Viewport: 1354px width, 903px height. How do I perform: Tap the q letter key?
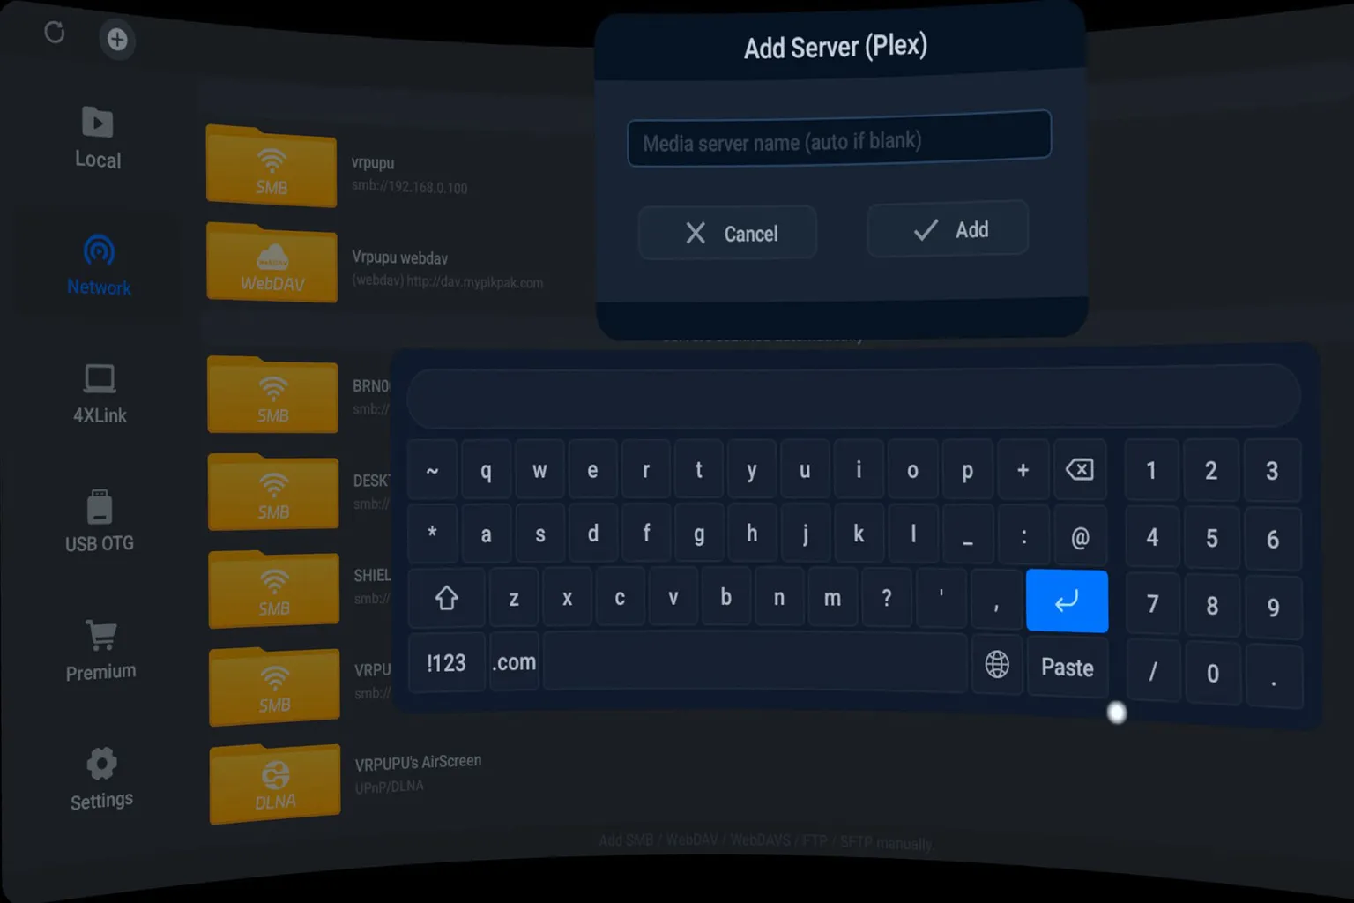(486, 470)
